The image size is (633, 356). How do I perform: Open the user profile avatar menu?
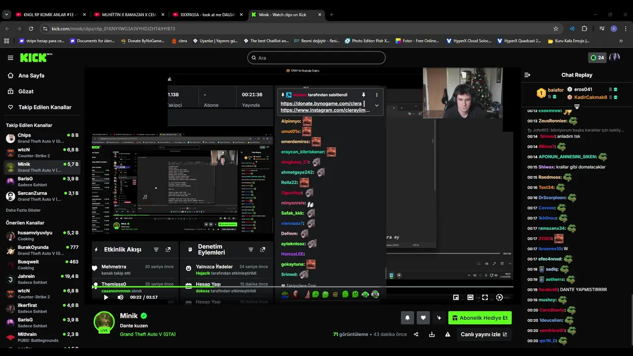pyautogui.click(x=615, y=57)
